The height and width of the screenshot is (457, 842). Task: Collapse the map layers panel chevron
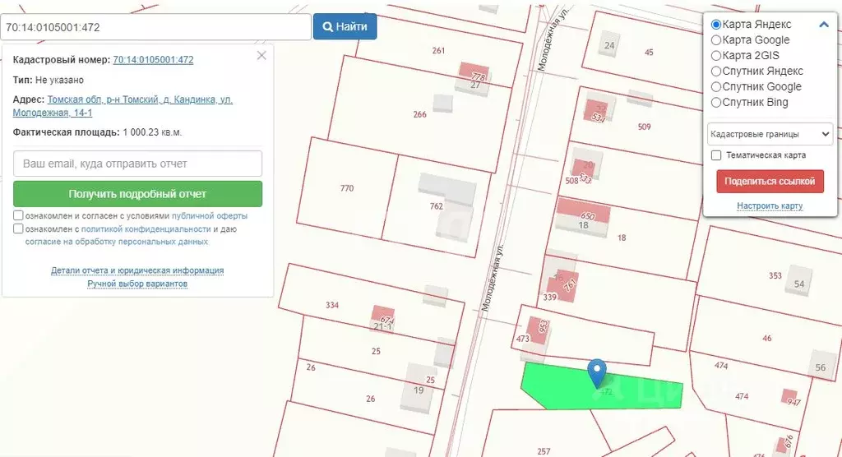(x=824, y=25)
